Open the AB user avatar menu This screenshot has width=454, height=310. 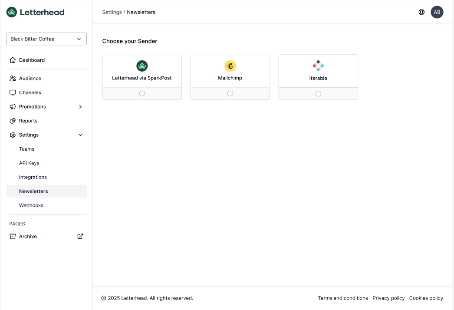coord(437,12)
